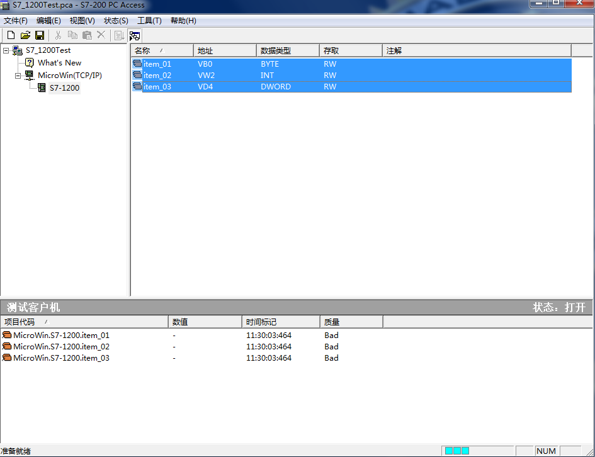
Task: Open the 工具(T) menu
Action: point(149,21)
